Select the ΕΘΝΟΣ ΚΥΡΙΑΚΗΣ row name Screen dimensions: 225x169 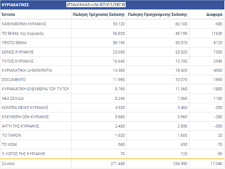(x=18, y=52)
